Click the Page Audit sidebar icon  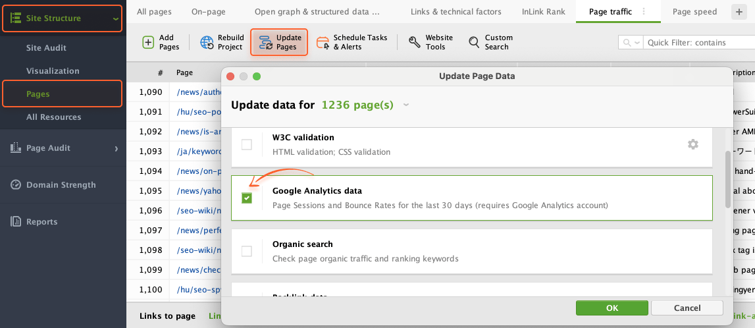point(15,148)
